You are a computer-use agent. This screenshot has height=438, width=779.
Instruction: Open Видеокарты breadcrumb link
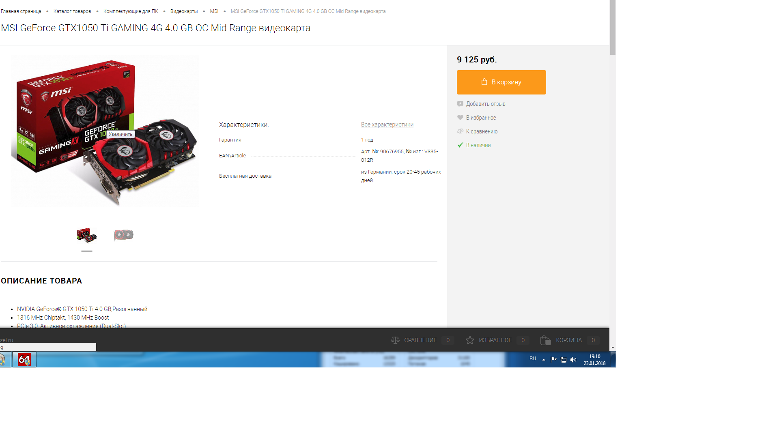point(184,11)
